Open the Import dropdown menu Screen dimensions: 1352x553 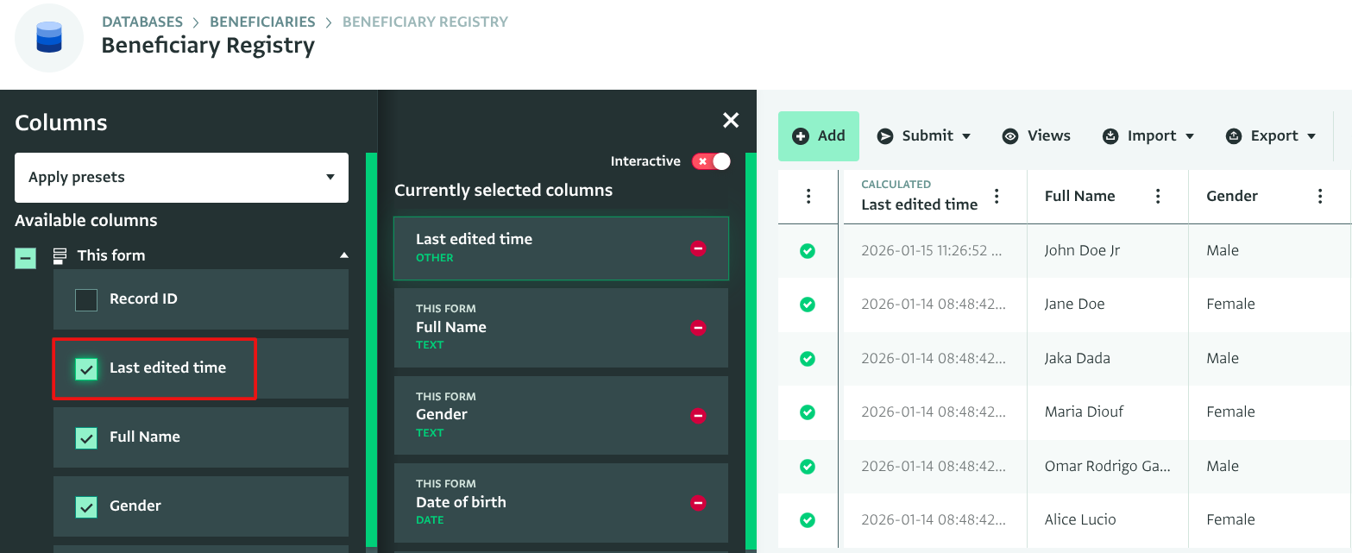(1148, 136)
